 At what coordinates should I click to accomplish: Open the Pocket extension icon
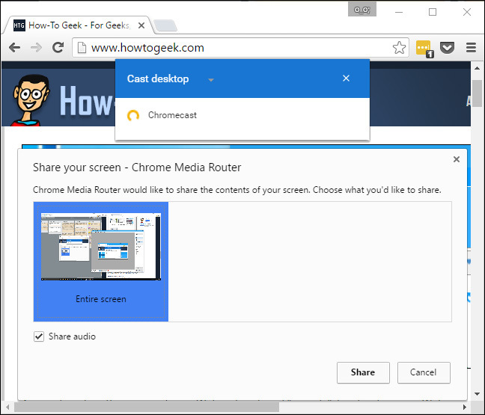[447, 47]
